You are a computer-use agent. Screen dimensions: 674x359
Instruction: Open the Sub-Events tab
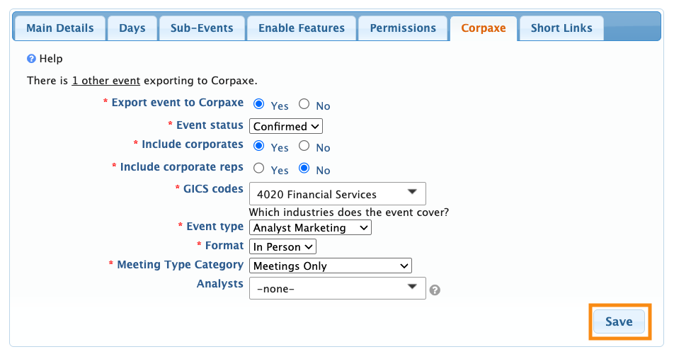pyautogui.click(x=202, y=28)
